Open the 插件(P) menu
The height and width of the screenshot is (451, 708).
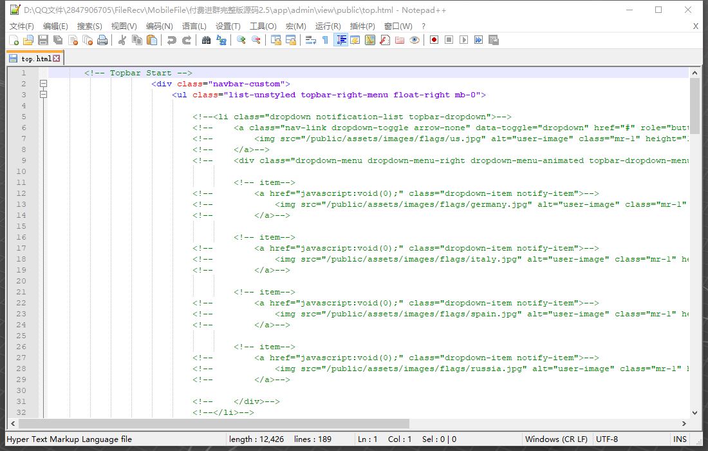click(362, 26)
